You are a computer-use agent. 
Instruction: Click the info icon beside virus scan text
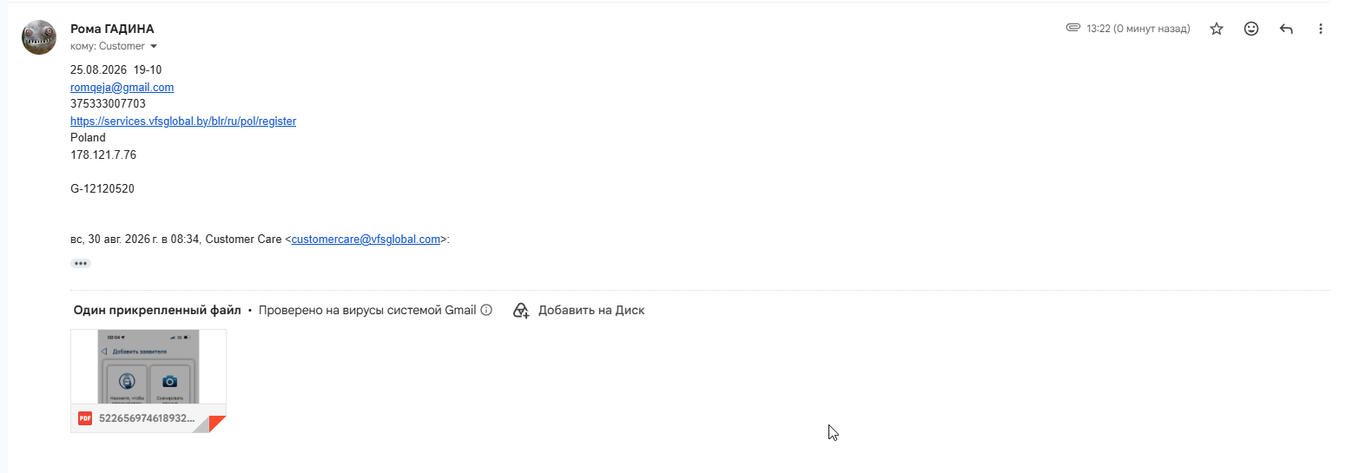[486, 310]
